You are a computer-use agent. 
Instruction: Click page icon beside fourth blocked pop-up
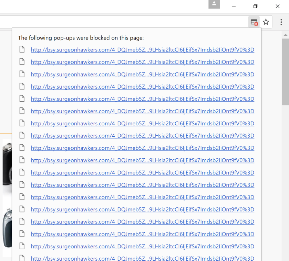22,87
